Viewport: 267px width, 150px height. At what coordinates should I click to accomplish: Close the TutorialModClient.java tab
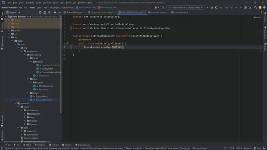145,12
